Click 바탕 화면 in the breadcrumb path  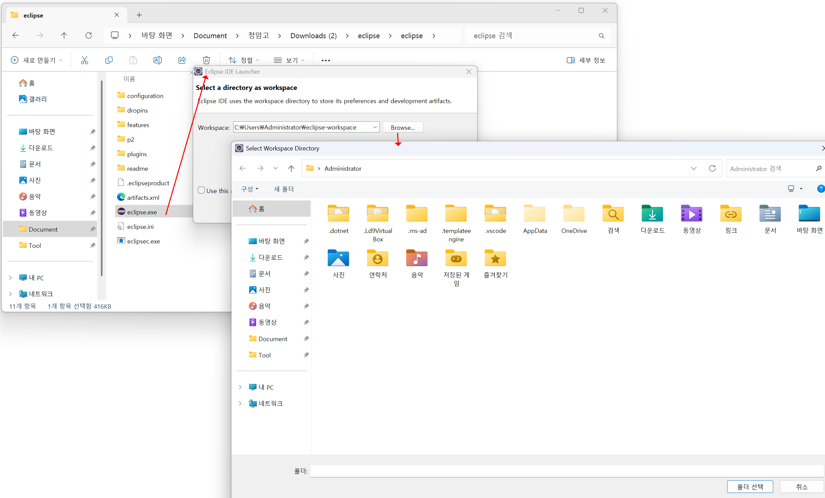pyautogui.click(x=157, y=35)
